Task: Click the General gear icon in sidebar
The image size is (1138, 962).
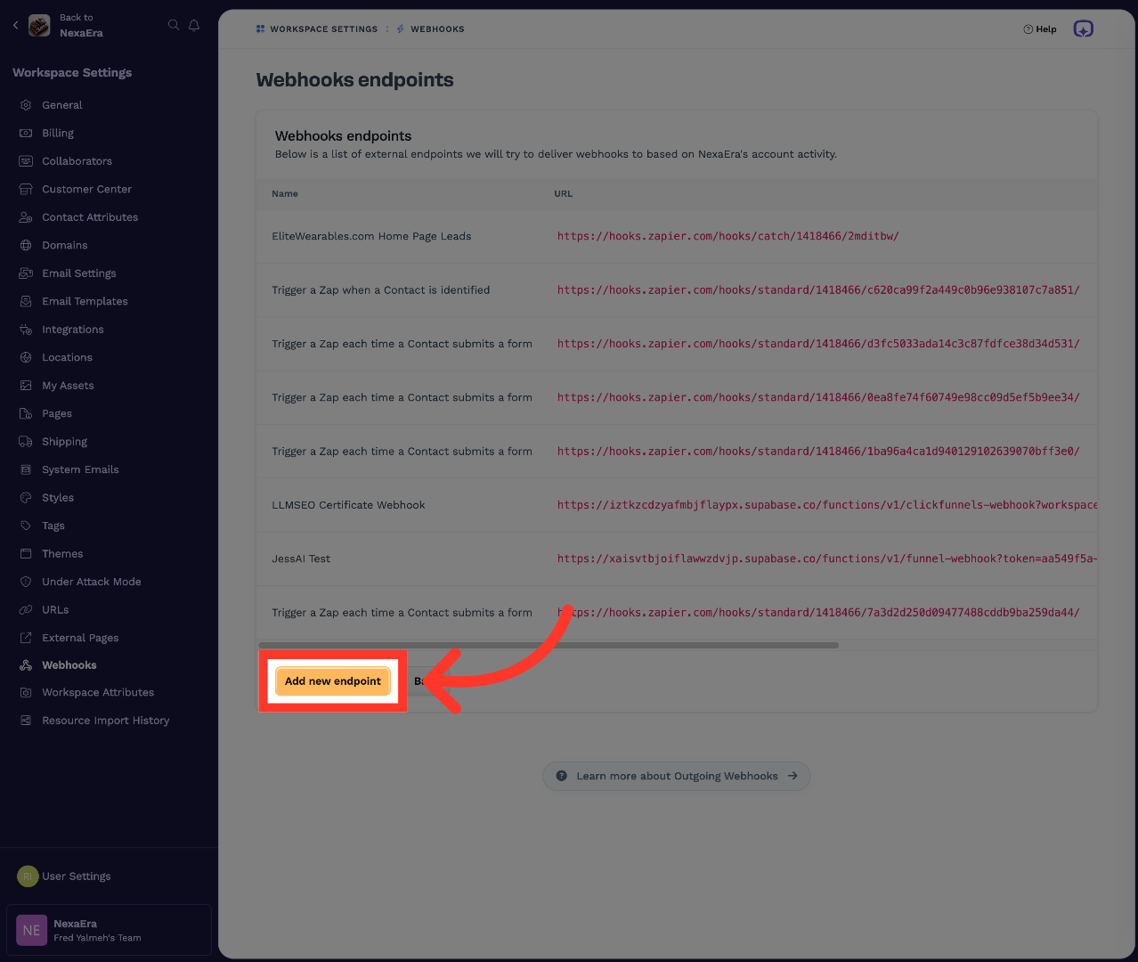Action: 26,105
